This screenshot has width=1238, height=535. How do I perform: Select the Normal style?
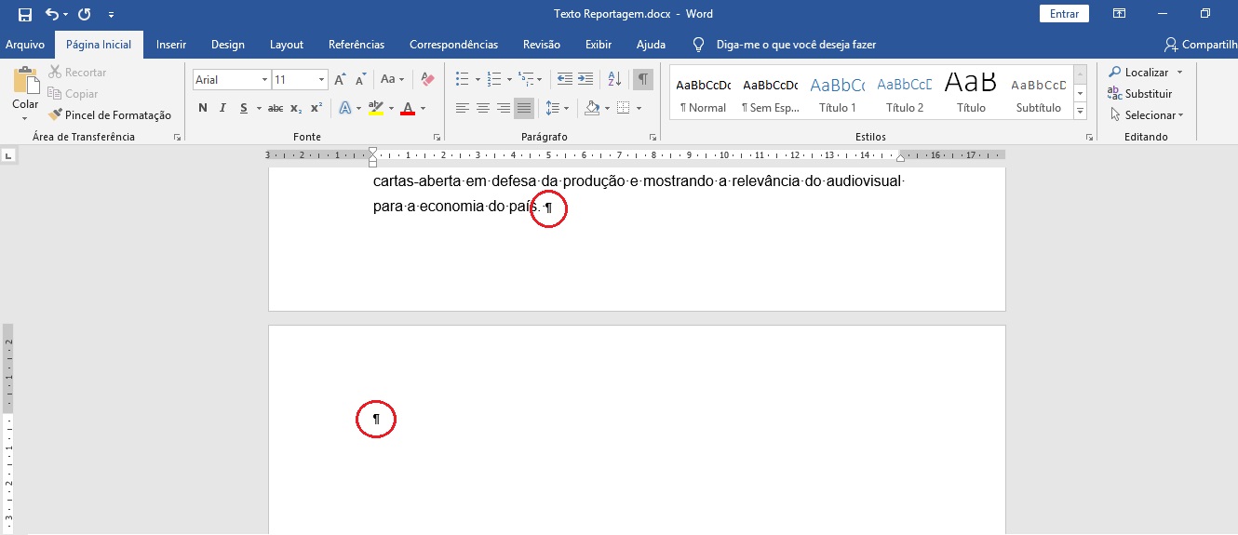tap(703, 93)
